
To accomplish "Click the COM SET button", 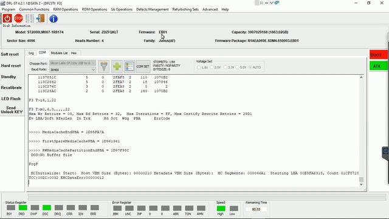I will click(x=143, y=66).
